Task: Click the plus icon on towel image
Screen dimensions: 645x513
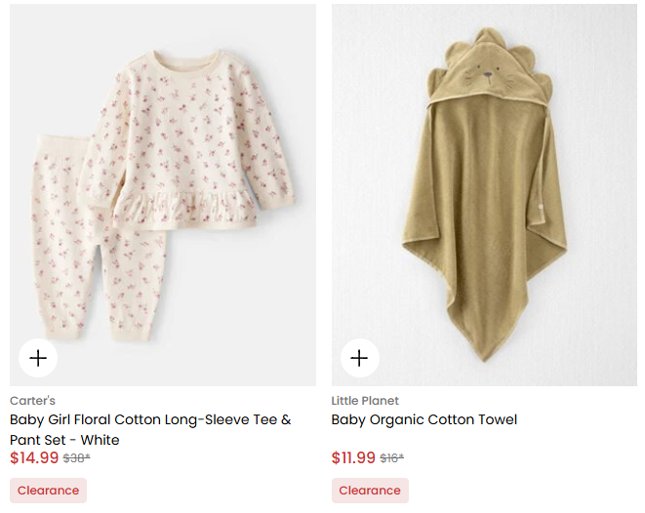Action: [359, 358]
